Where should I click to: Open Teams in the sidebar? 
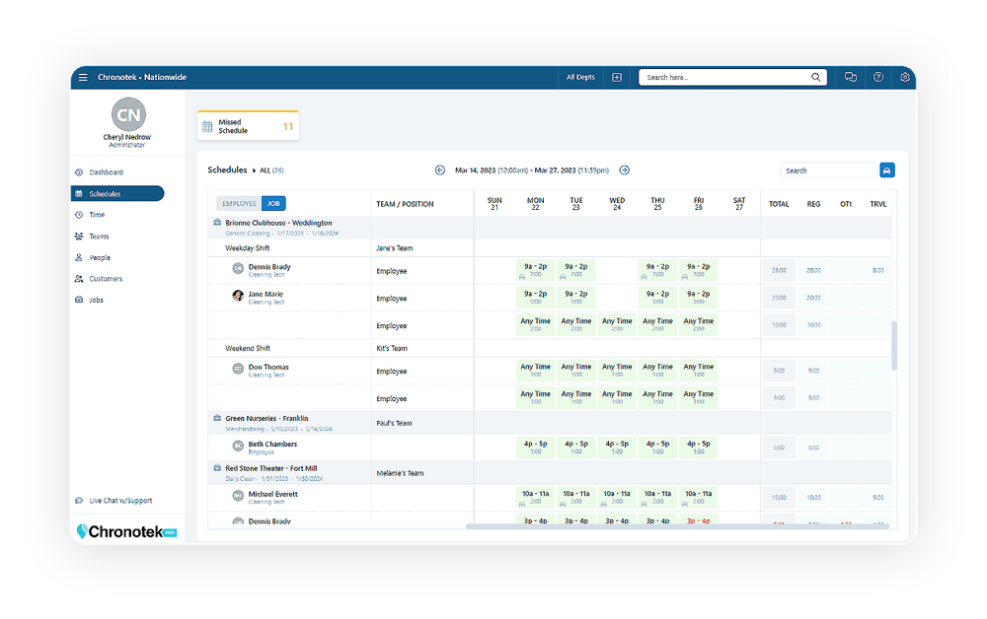pyautogui.click(x=99, y=237)
